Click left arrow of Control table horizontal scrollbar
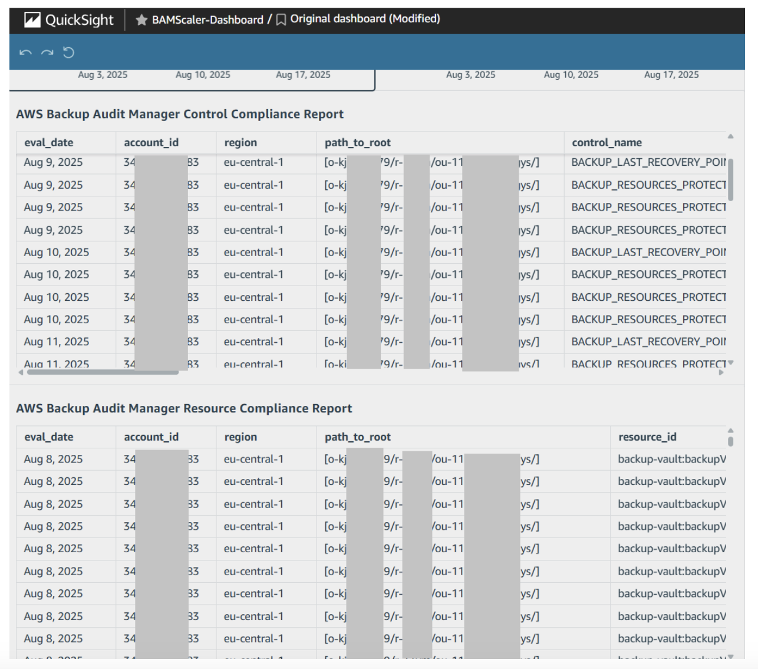 pyautogui.click(x=21, y=372)
